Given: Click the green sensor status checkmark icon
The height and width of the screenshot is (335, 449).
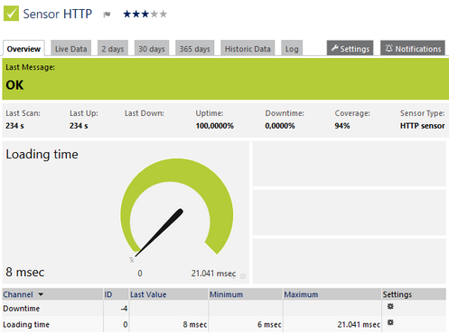Looking at the screenshot, I should pyautogui.click(x=11, y=14).
